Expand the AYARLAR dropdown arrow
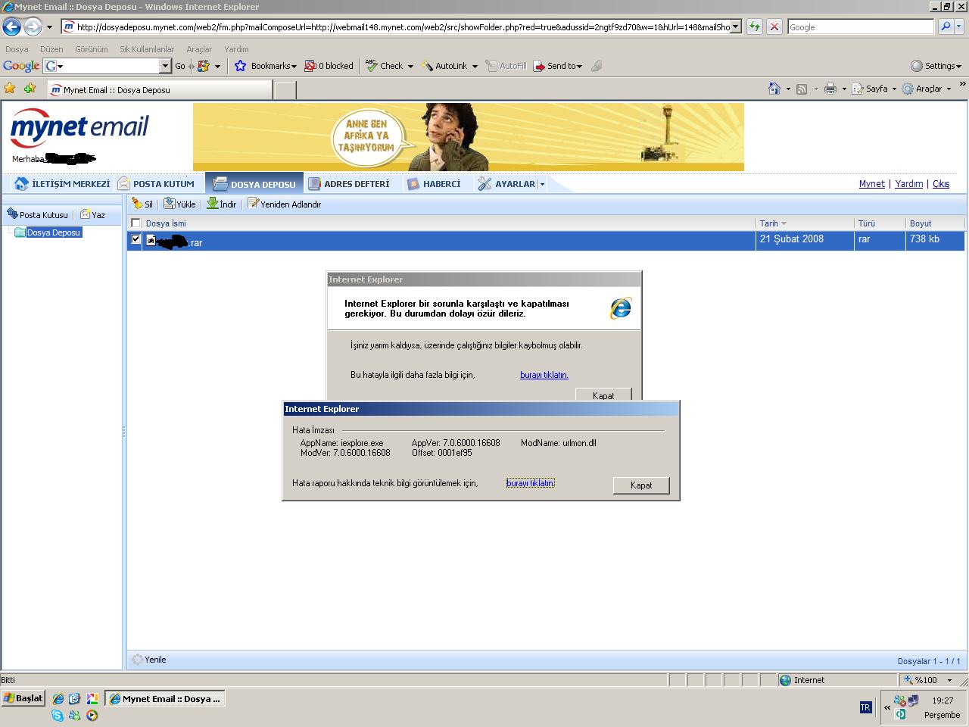Screen dimensions: 969x727 tap(542, 184)
